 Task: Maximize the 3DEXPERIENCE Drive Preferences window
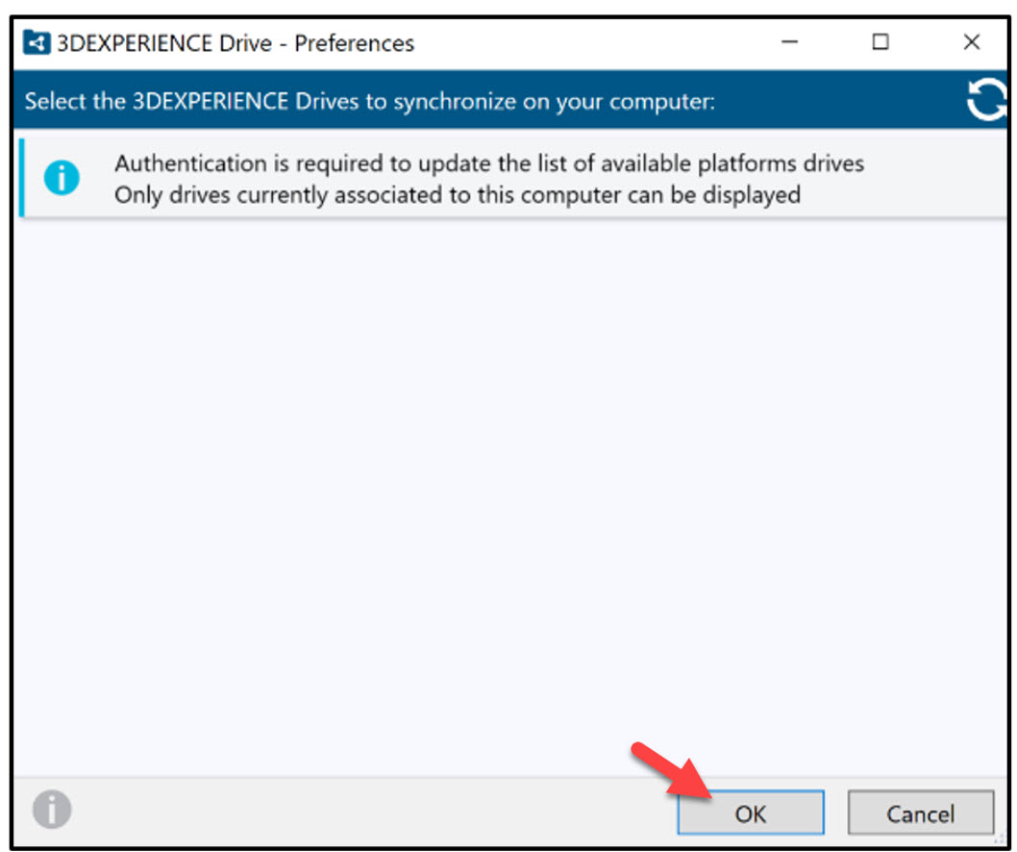[x=880, y=42]
